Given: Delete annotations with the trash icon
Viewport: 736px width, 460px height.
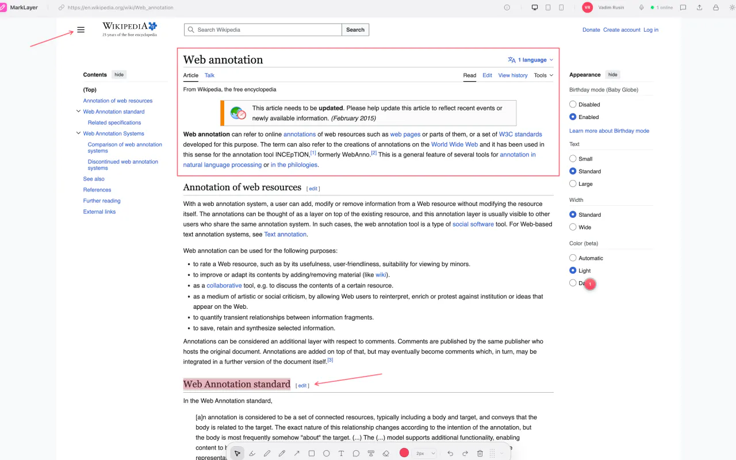Looking at the screenshot, I should 480,453.
